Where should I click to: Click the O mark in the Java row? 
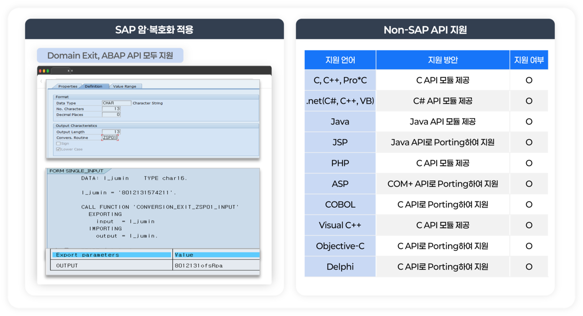pos(529,121)
